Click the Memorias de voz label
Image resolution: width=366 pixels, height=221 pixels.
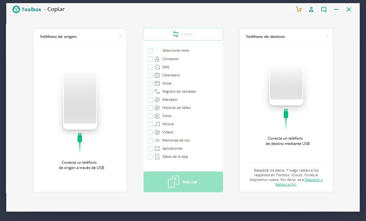(x=176, y=140)
